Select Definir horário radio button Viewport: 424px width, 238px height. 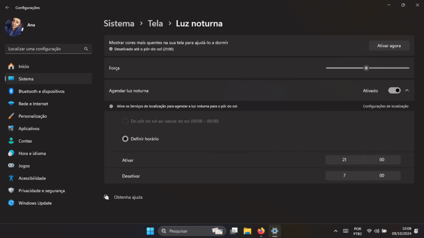click(125, 139)
